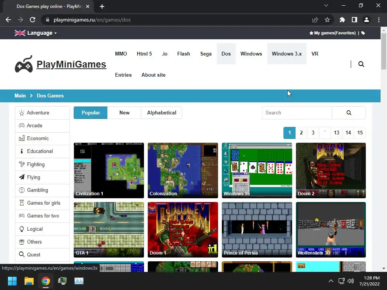Open the Adventure category
Screen dimensions: 387x290
coord(42,113)
